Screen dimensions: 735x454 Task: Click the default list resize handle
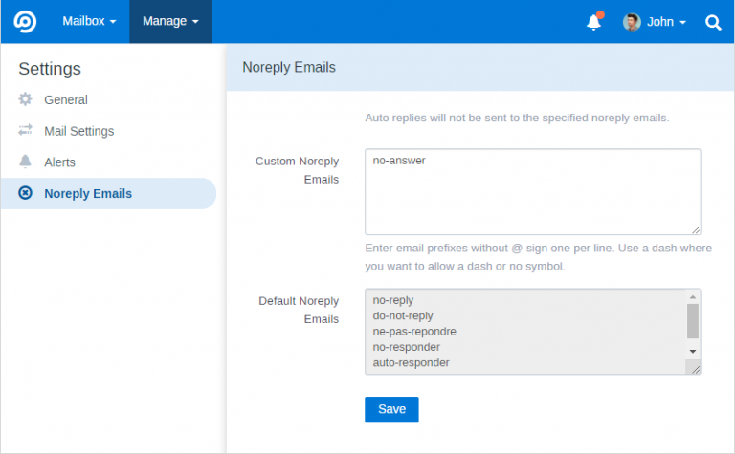pyautogui.click(x=696, y=369)
